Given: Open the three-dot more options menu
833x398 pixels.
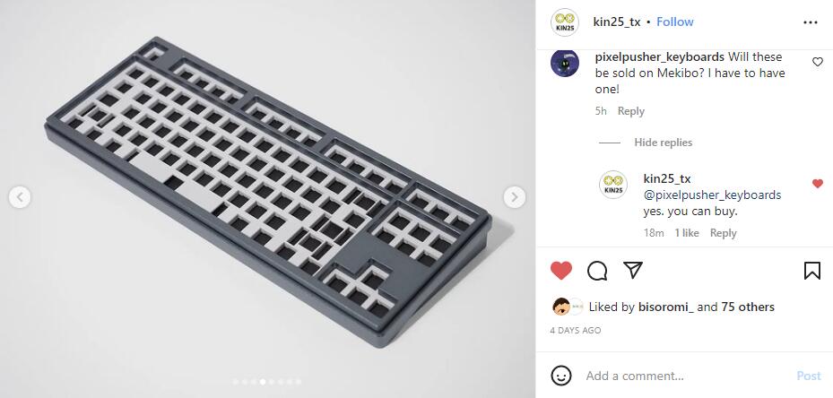Looking at the screenshot, I should click(811, 22).
